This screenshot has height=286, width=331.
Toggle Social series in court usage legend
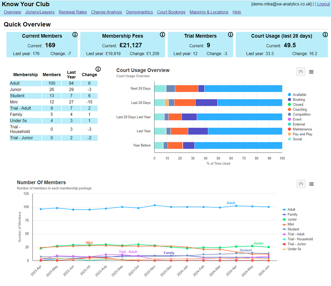[295, 139]
